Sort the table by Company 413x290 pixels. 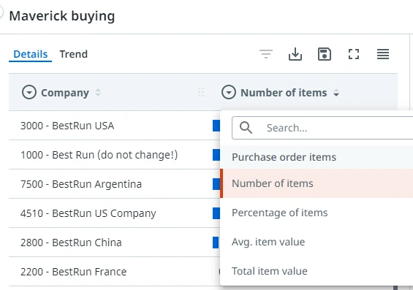(x=98, y=92)
